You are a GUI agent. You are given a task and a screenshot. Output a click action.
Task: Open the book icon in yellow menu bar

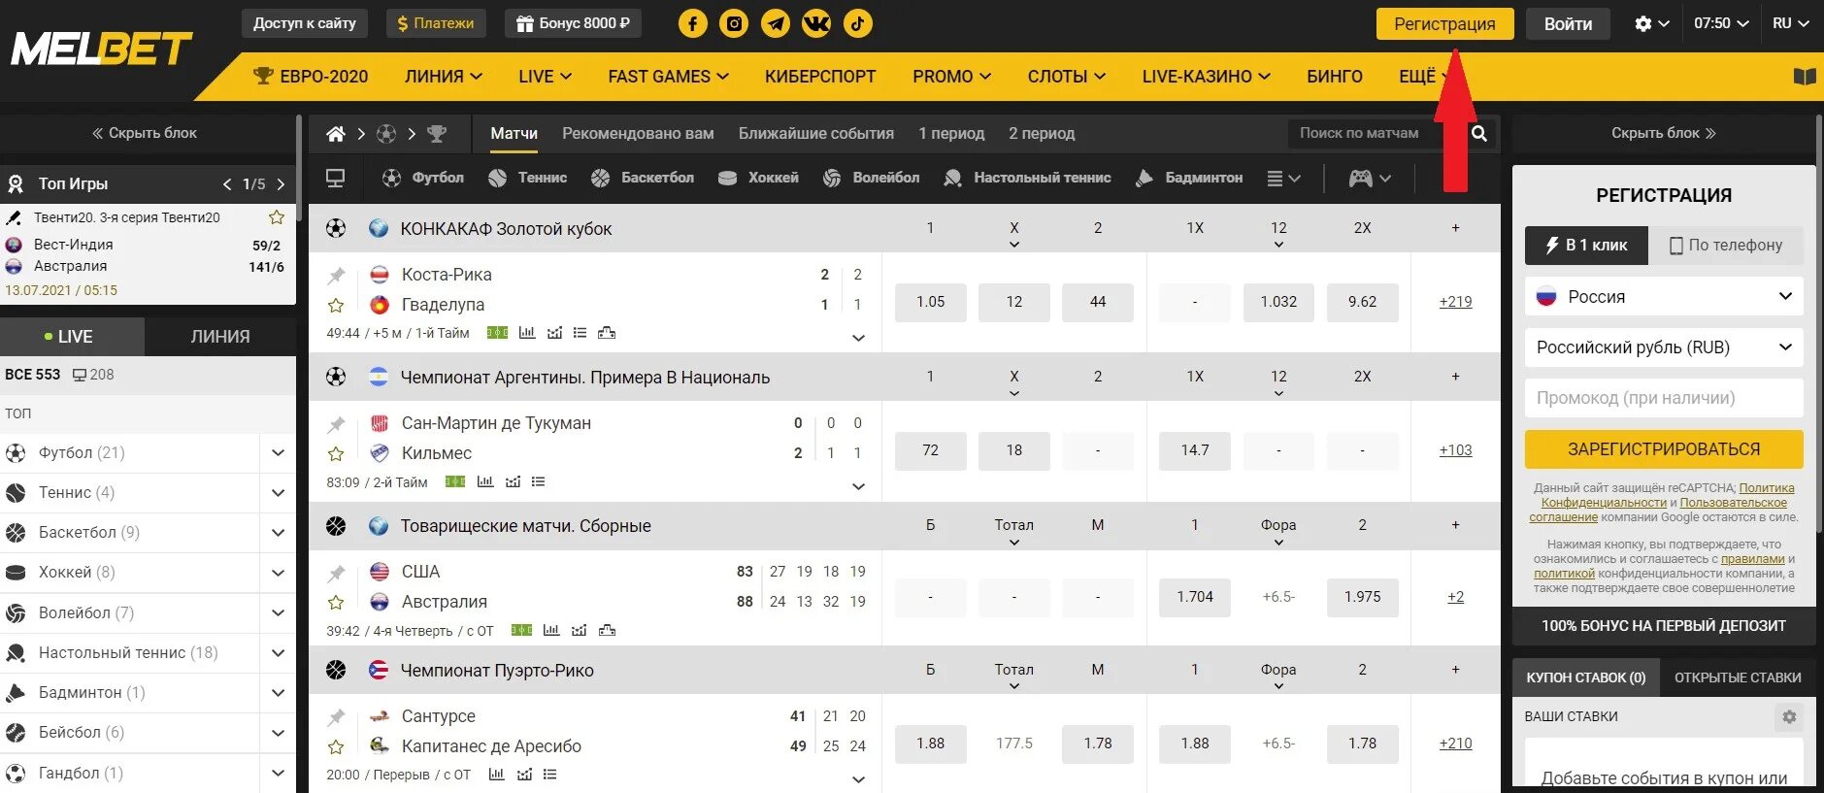click(1805, 77)
